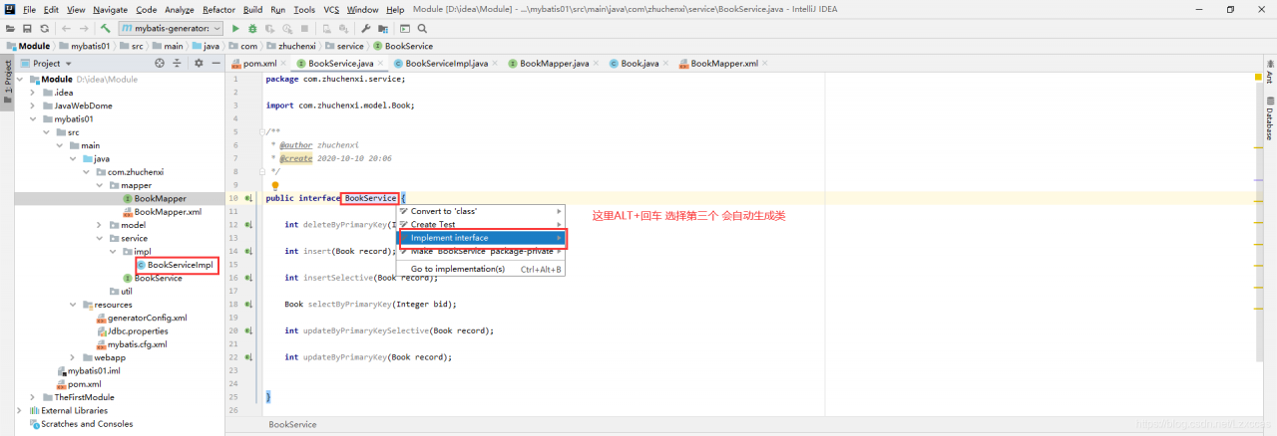
Task: Open the Analyze menu
Action: coord(179,9)
